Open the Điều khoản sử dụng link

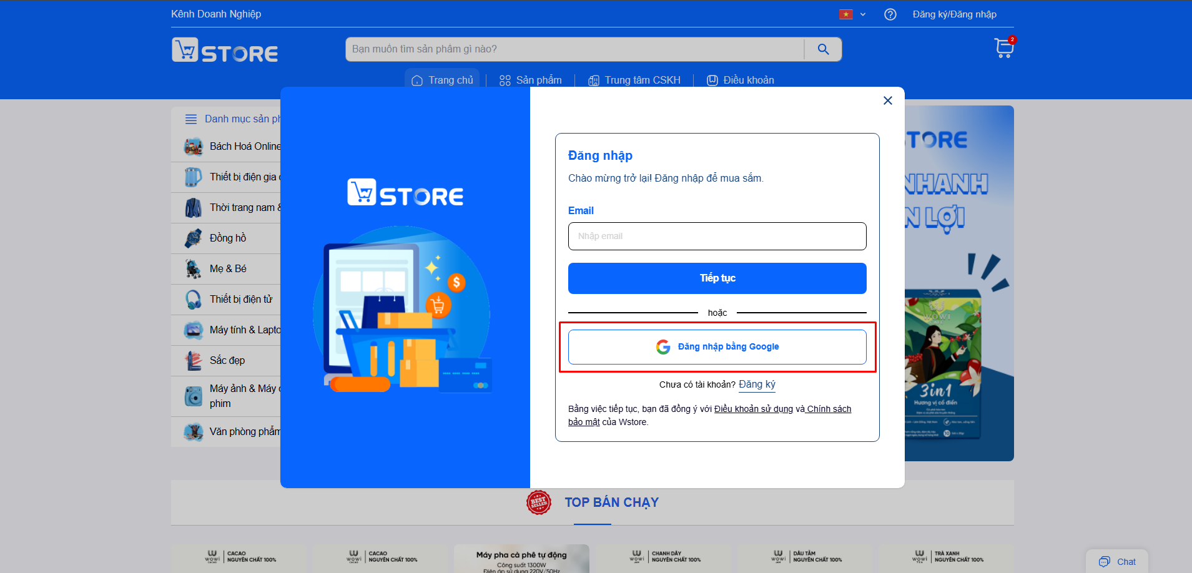tap(754, 409)
